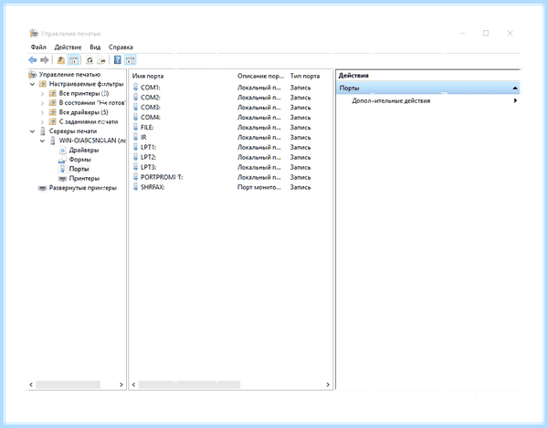Image resolution: width=548 pixels, height=428 pixels.
Task: Click the Back arrow toolbar icon
Action: [33, 60]
